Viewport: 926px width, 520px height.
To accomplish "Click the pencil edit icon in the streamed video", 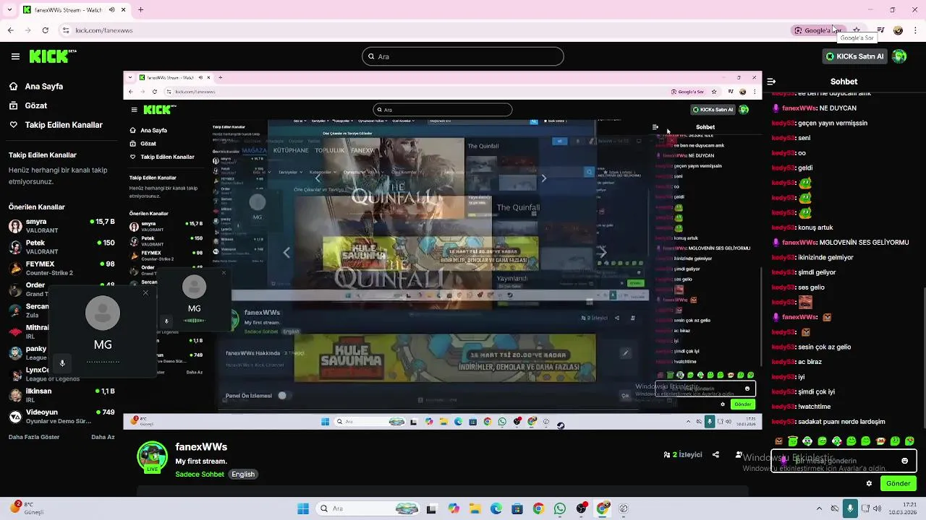I will [x=625, y=353].
